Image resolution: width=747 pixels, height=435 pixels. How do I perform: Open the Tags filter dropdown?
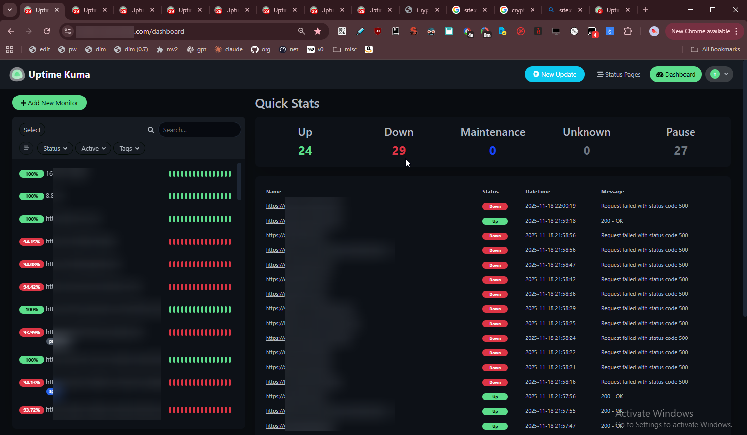pos(129,148)
